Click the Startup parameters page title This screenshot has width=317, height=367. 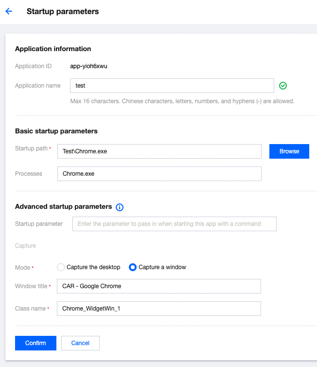[x=63, y=11]
